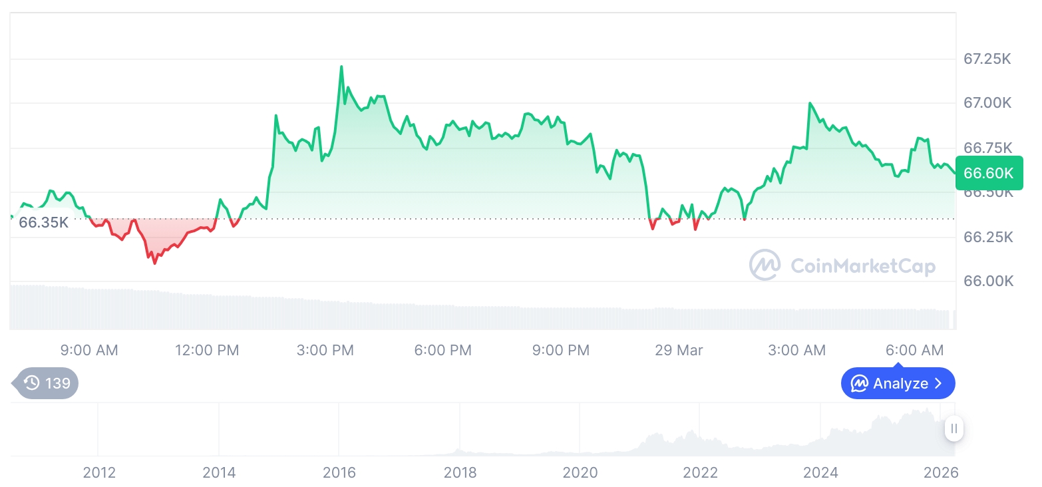Image resolution: width=1042 pixels, height=487 pixels.
Task: Click the green 66.60K current price tag
Action: pyautogui.click(x=989, y=173)
